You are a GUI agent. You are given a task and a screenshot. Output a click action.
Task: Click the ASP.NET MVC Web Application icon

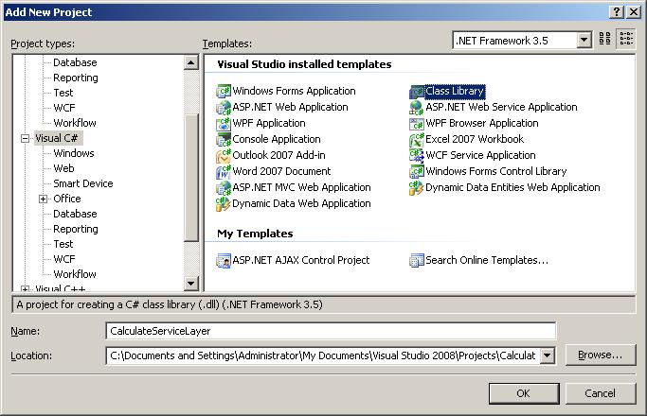pyautogui.click(x=224, y=187)
